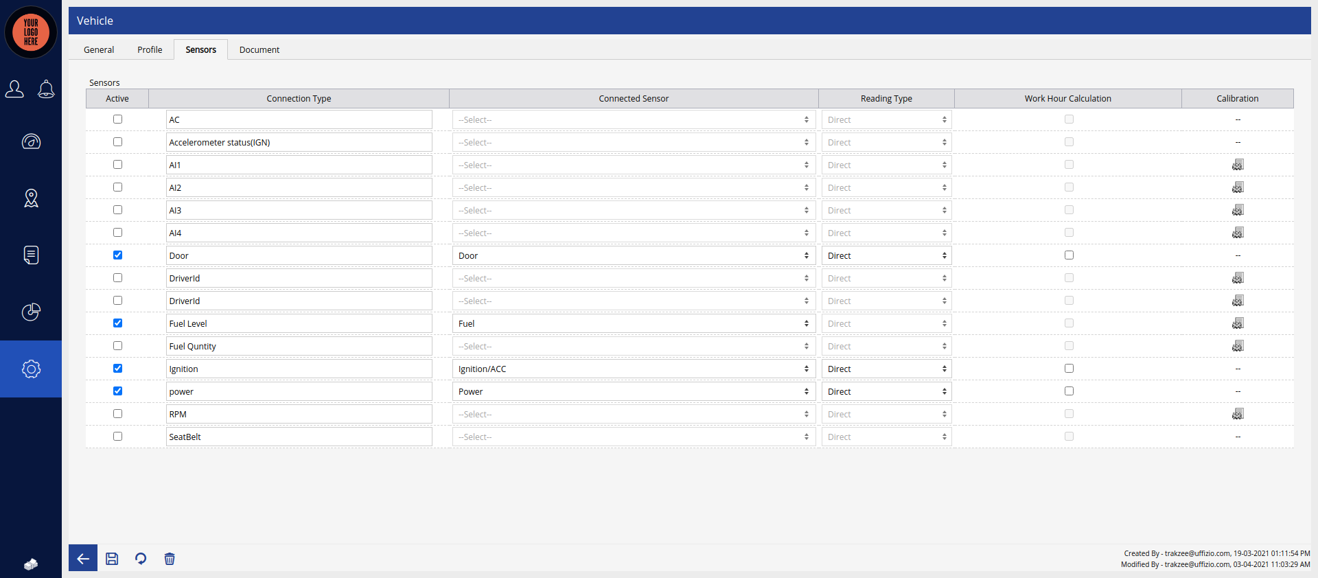
Task: Click the user profile icon in sidebar
Action: [14, 89]
